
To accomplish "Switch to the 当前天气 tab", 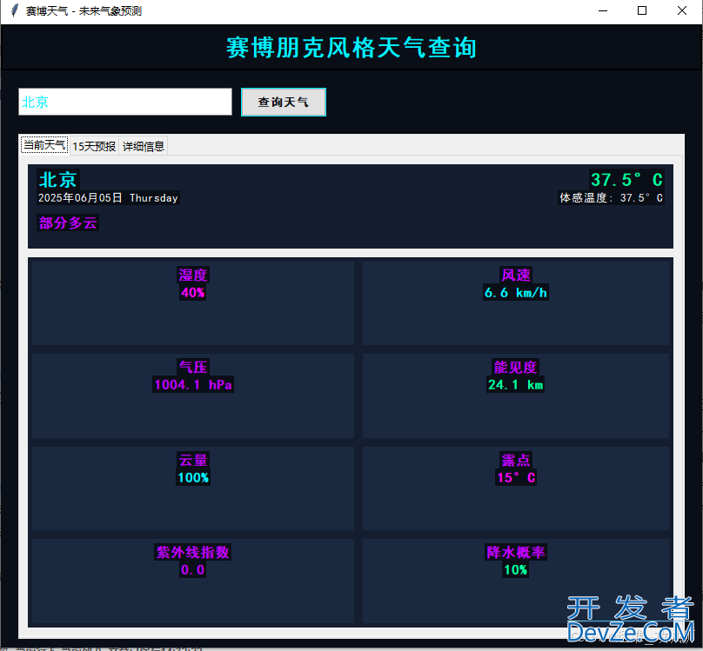I will [x=44, y=145].
